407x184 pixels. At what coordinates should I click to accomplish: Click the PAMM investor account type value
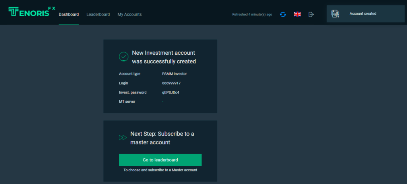pyautogui.click(x=174, y=74)
